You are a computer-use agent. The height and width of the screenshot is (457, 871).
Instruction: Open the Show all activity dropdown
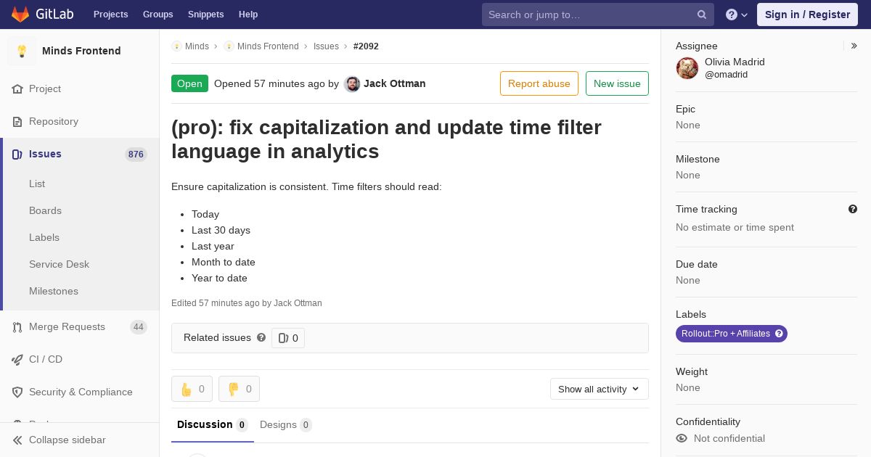(599, 389)
